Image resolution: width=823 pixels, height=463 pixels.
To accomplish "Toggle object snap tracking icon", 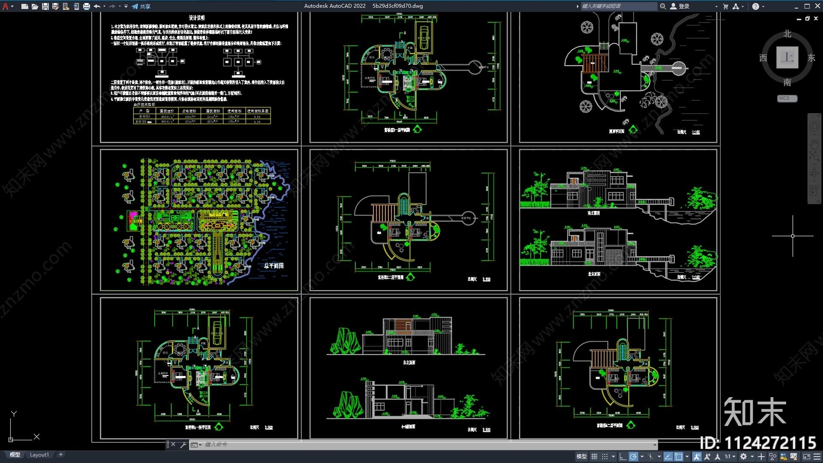I will pos(668,456).
